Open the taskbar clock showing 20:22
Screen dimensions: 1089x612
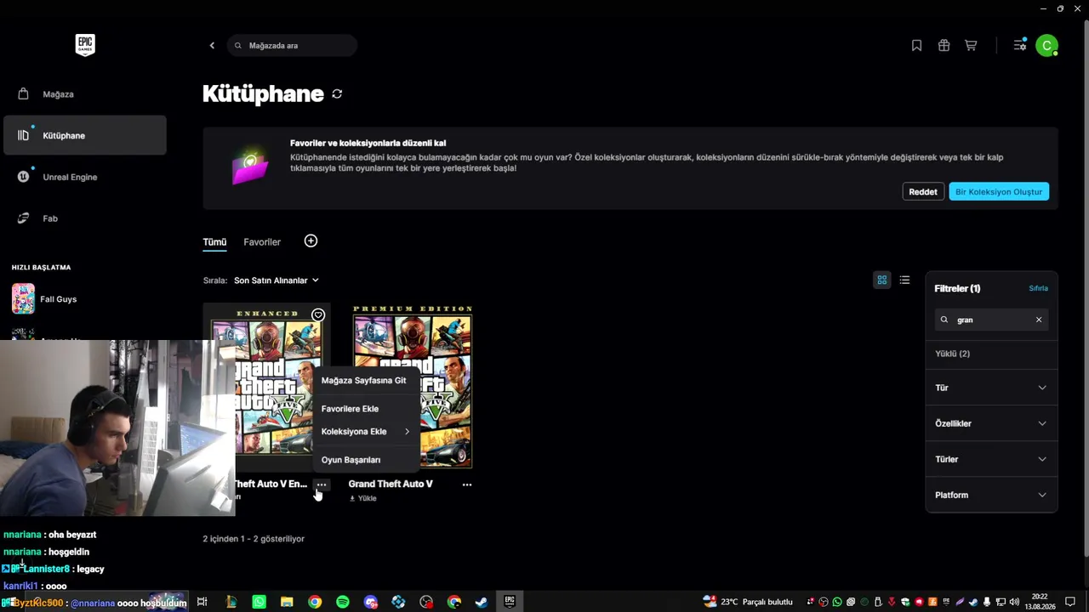[1040, 602]
